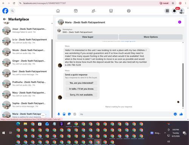Open Prathusha conversation

(x=25, y=83)
